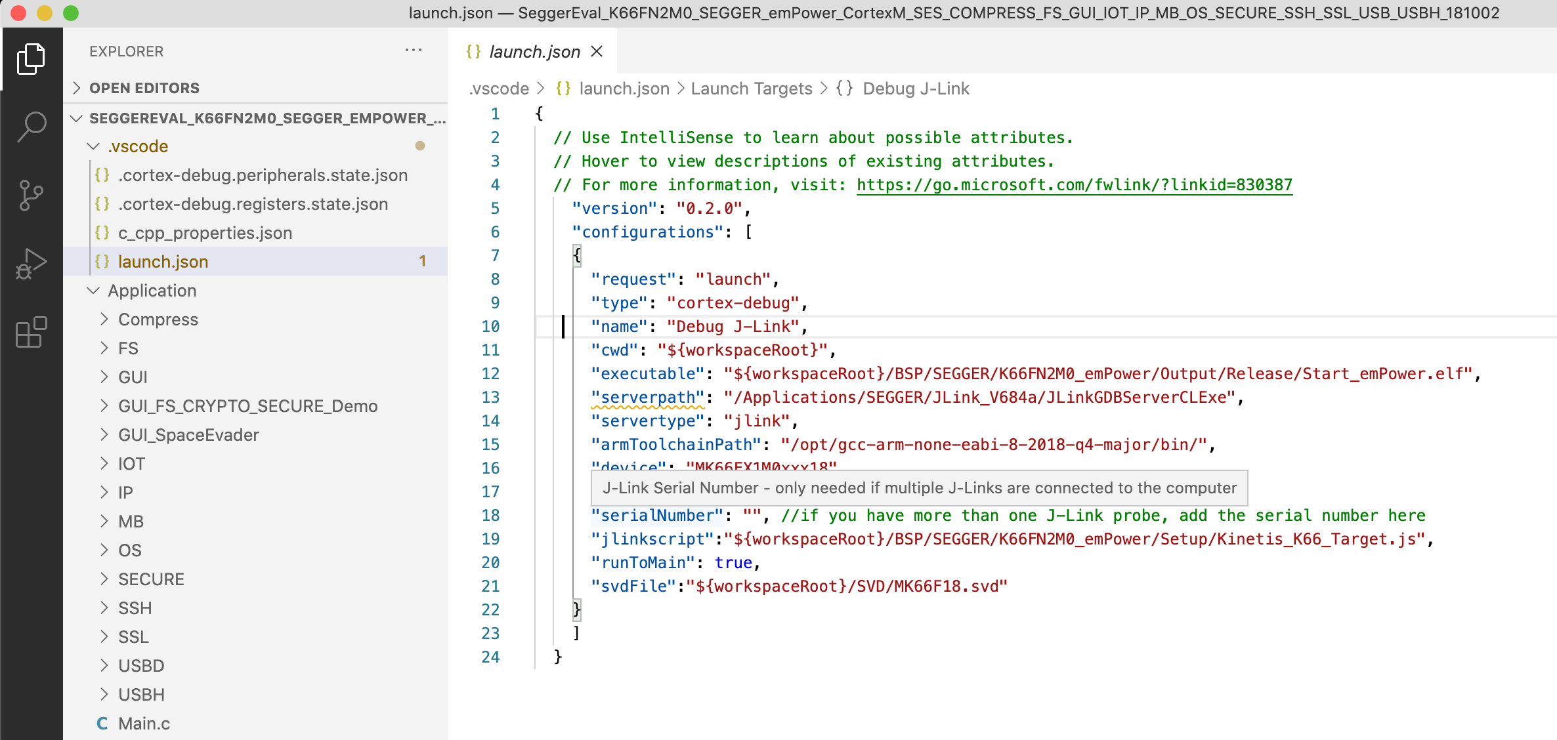Image resolution: width=1557 pixels, height=740 pixels.
Task: Expand the Compress folder
Action: click(104, 319)
